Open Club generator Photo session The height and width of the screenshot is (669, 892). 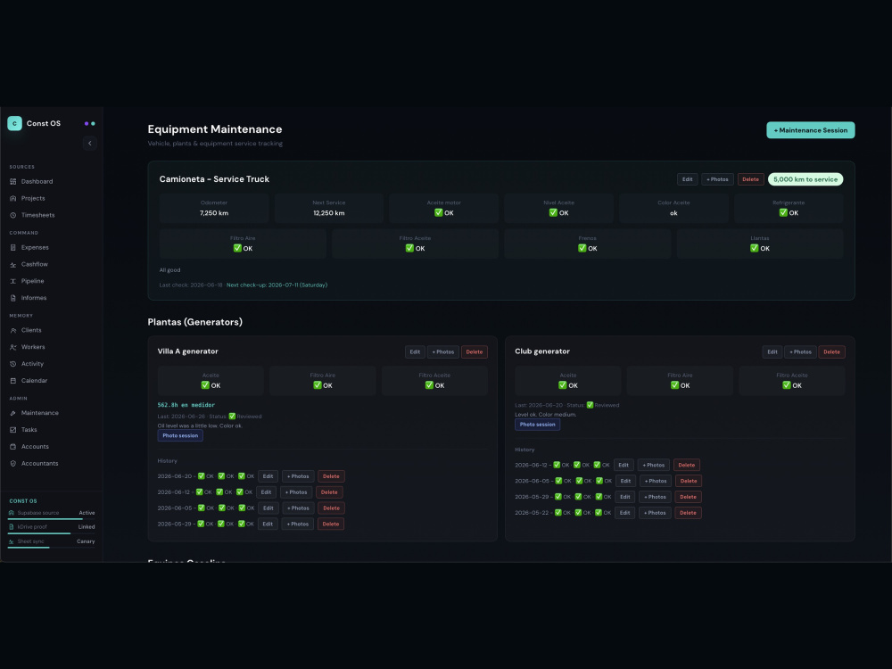538,425
